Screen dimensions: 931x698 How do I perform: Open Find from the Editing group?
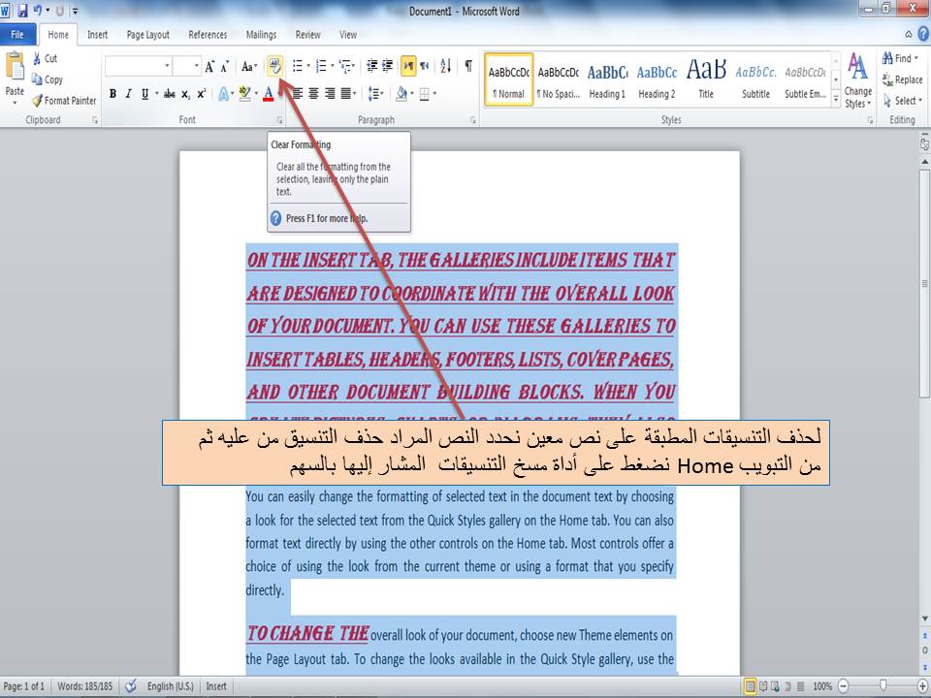900,58
